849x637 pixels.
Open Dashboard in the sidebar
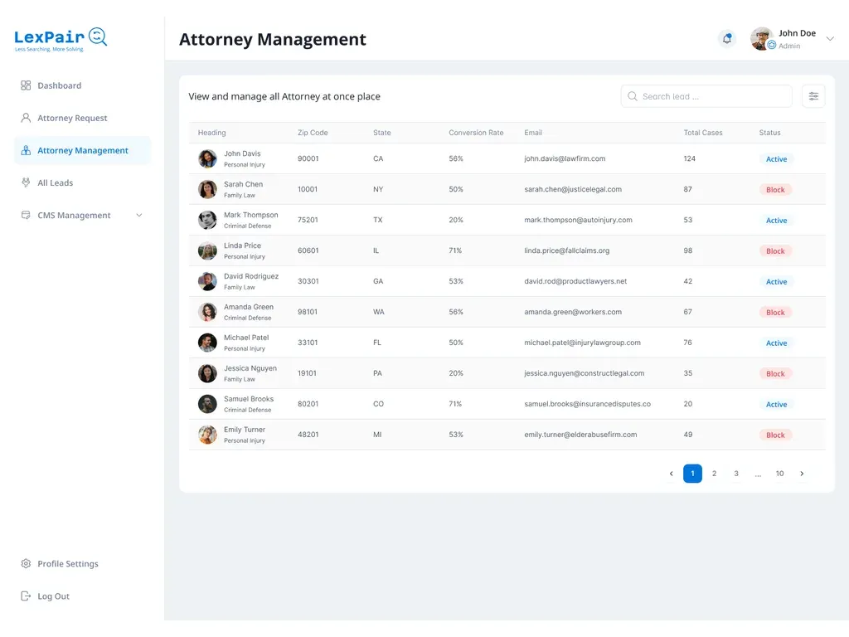tap(82, 85)
